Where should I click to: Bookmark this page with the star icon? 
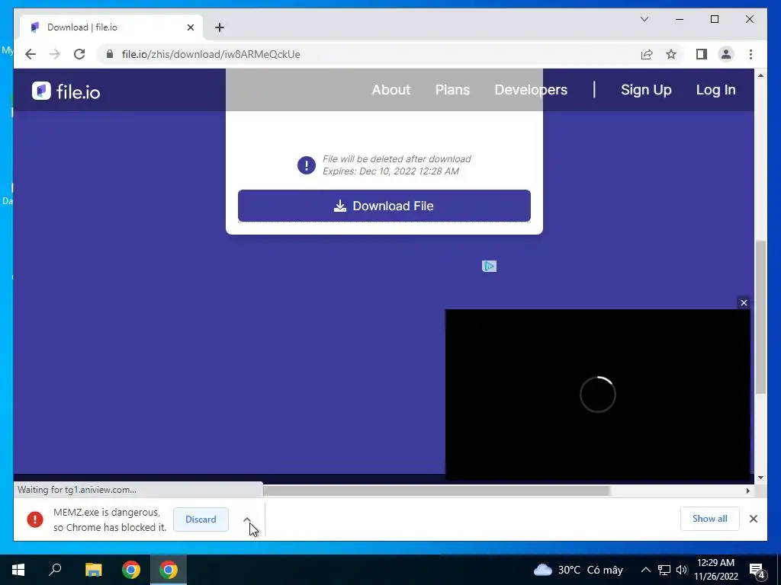click(671, 54)
